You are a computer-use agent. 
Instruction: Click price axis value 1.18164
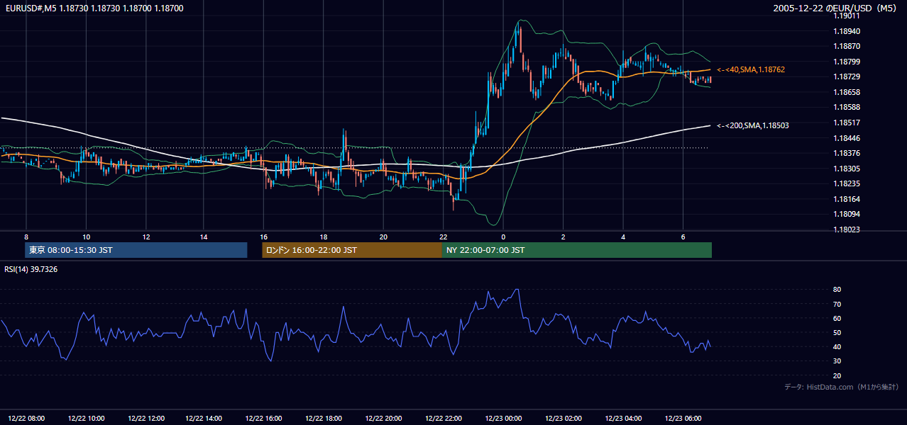coord(847,199)
